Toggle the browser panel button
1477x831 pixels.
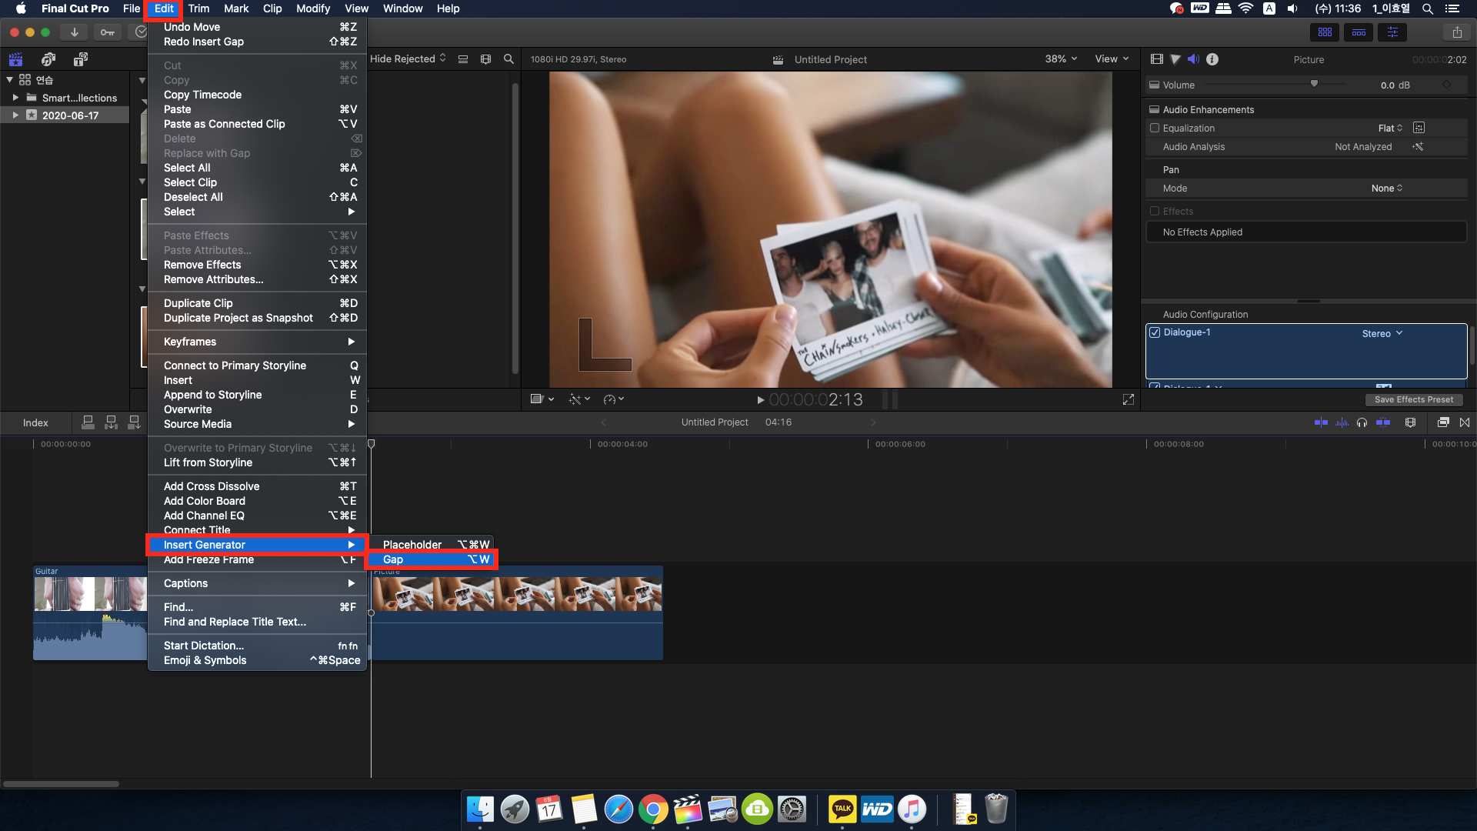coord(1325,32)
